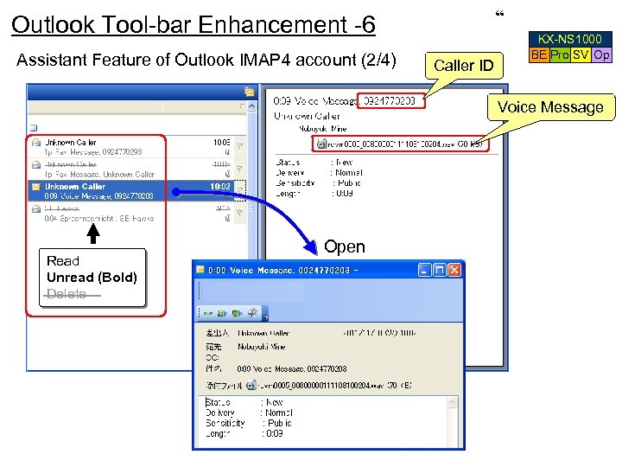The height and width of the screenshot is (467, 622).
Task: Click 'Length : 0:09' line in reading pane
Action: point(314,194)
